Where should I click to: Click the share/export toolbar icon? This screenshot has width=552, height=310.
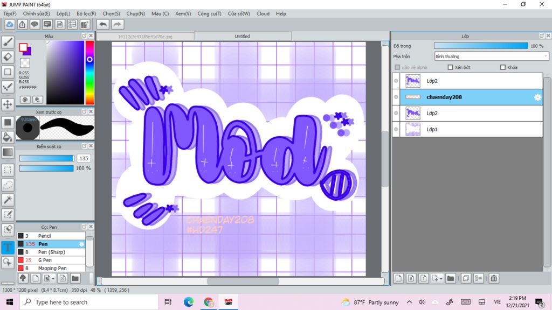[22, 24]
